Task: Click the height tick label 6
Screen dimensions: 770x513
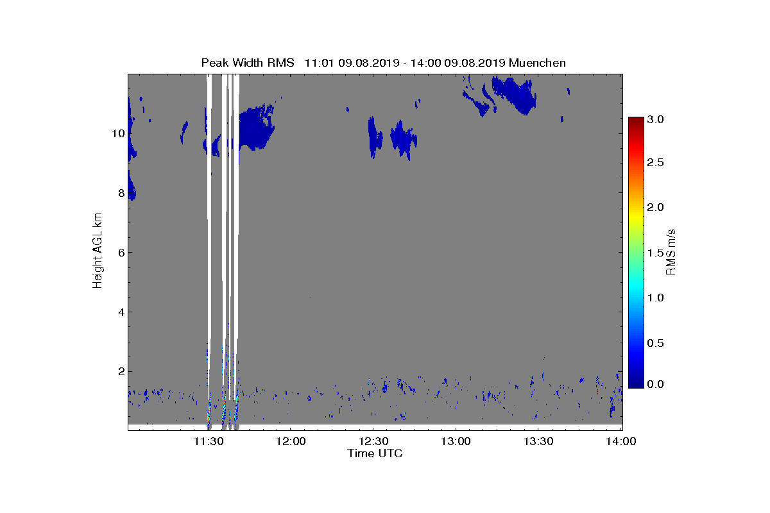Action: 121,253
